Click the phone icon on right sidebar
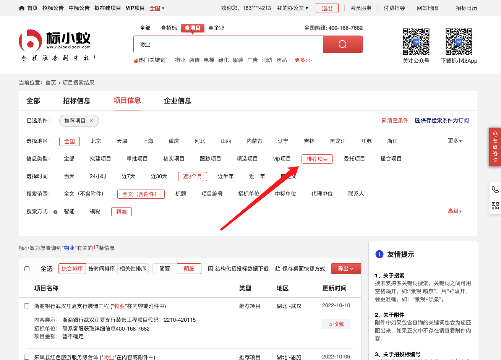The height and width of the screenshot is (360, 501). tap(495, 190)
